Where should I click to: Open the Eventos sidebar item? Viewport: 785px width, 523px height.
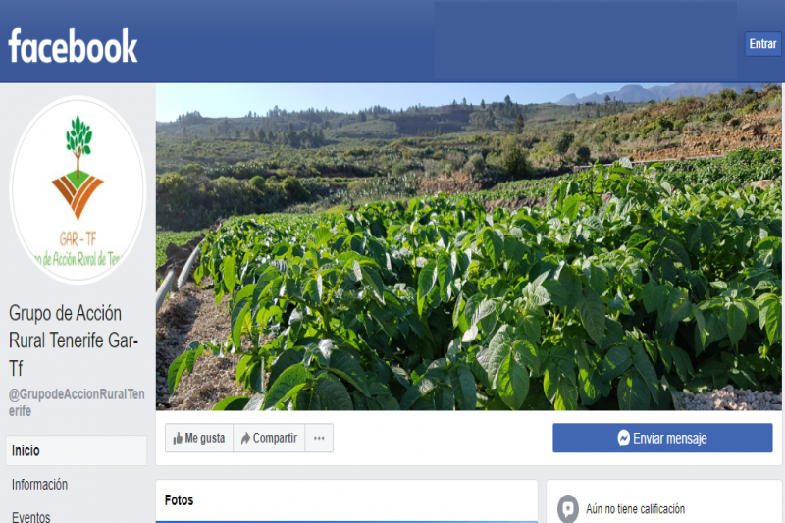tap(31, 516)
